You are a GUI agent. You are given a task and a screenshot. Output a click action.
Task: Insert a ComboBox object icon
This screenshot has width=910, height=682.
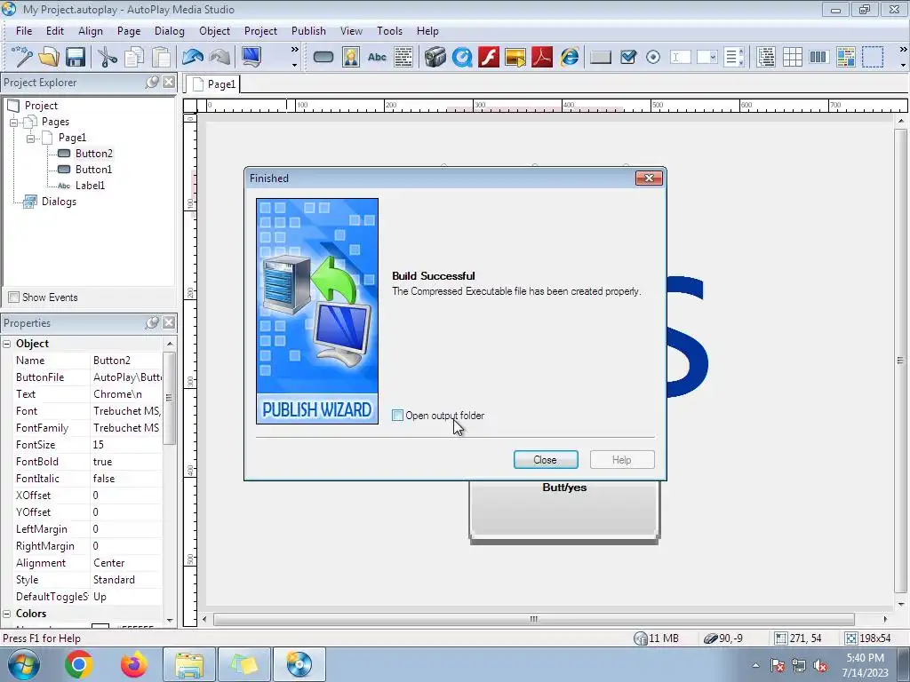tap(706, 57)
